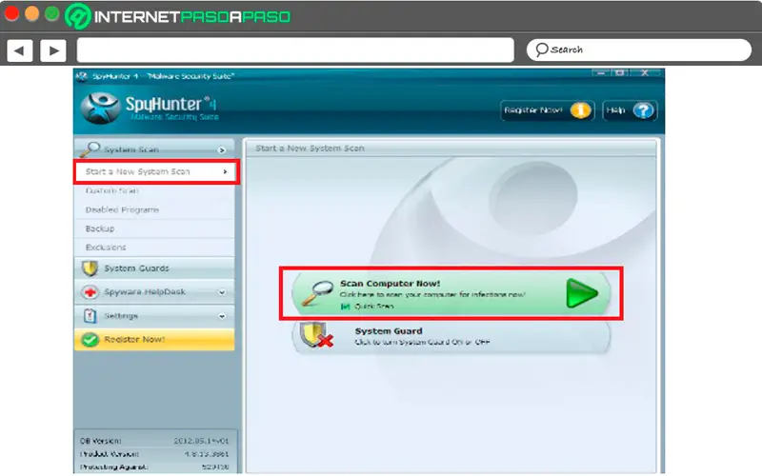Click the SpyHunter window title bar icon
The height and width of the screenshot is (476, 762).
coord(82,76)
